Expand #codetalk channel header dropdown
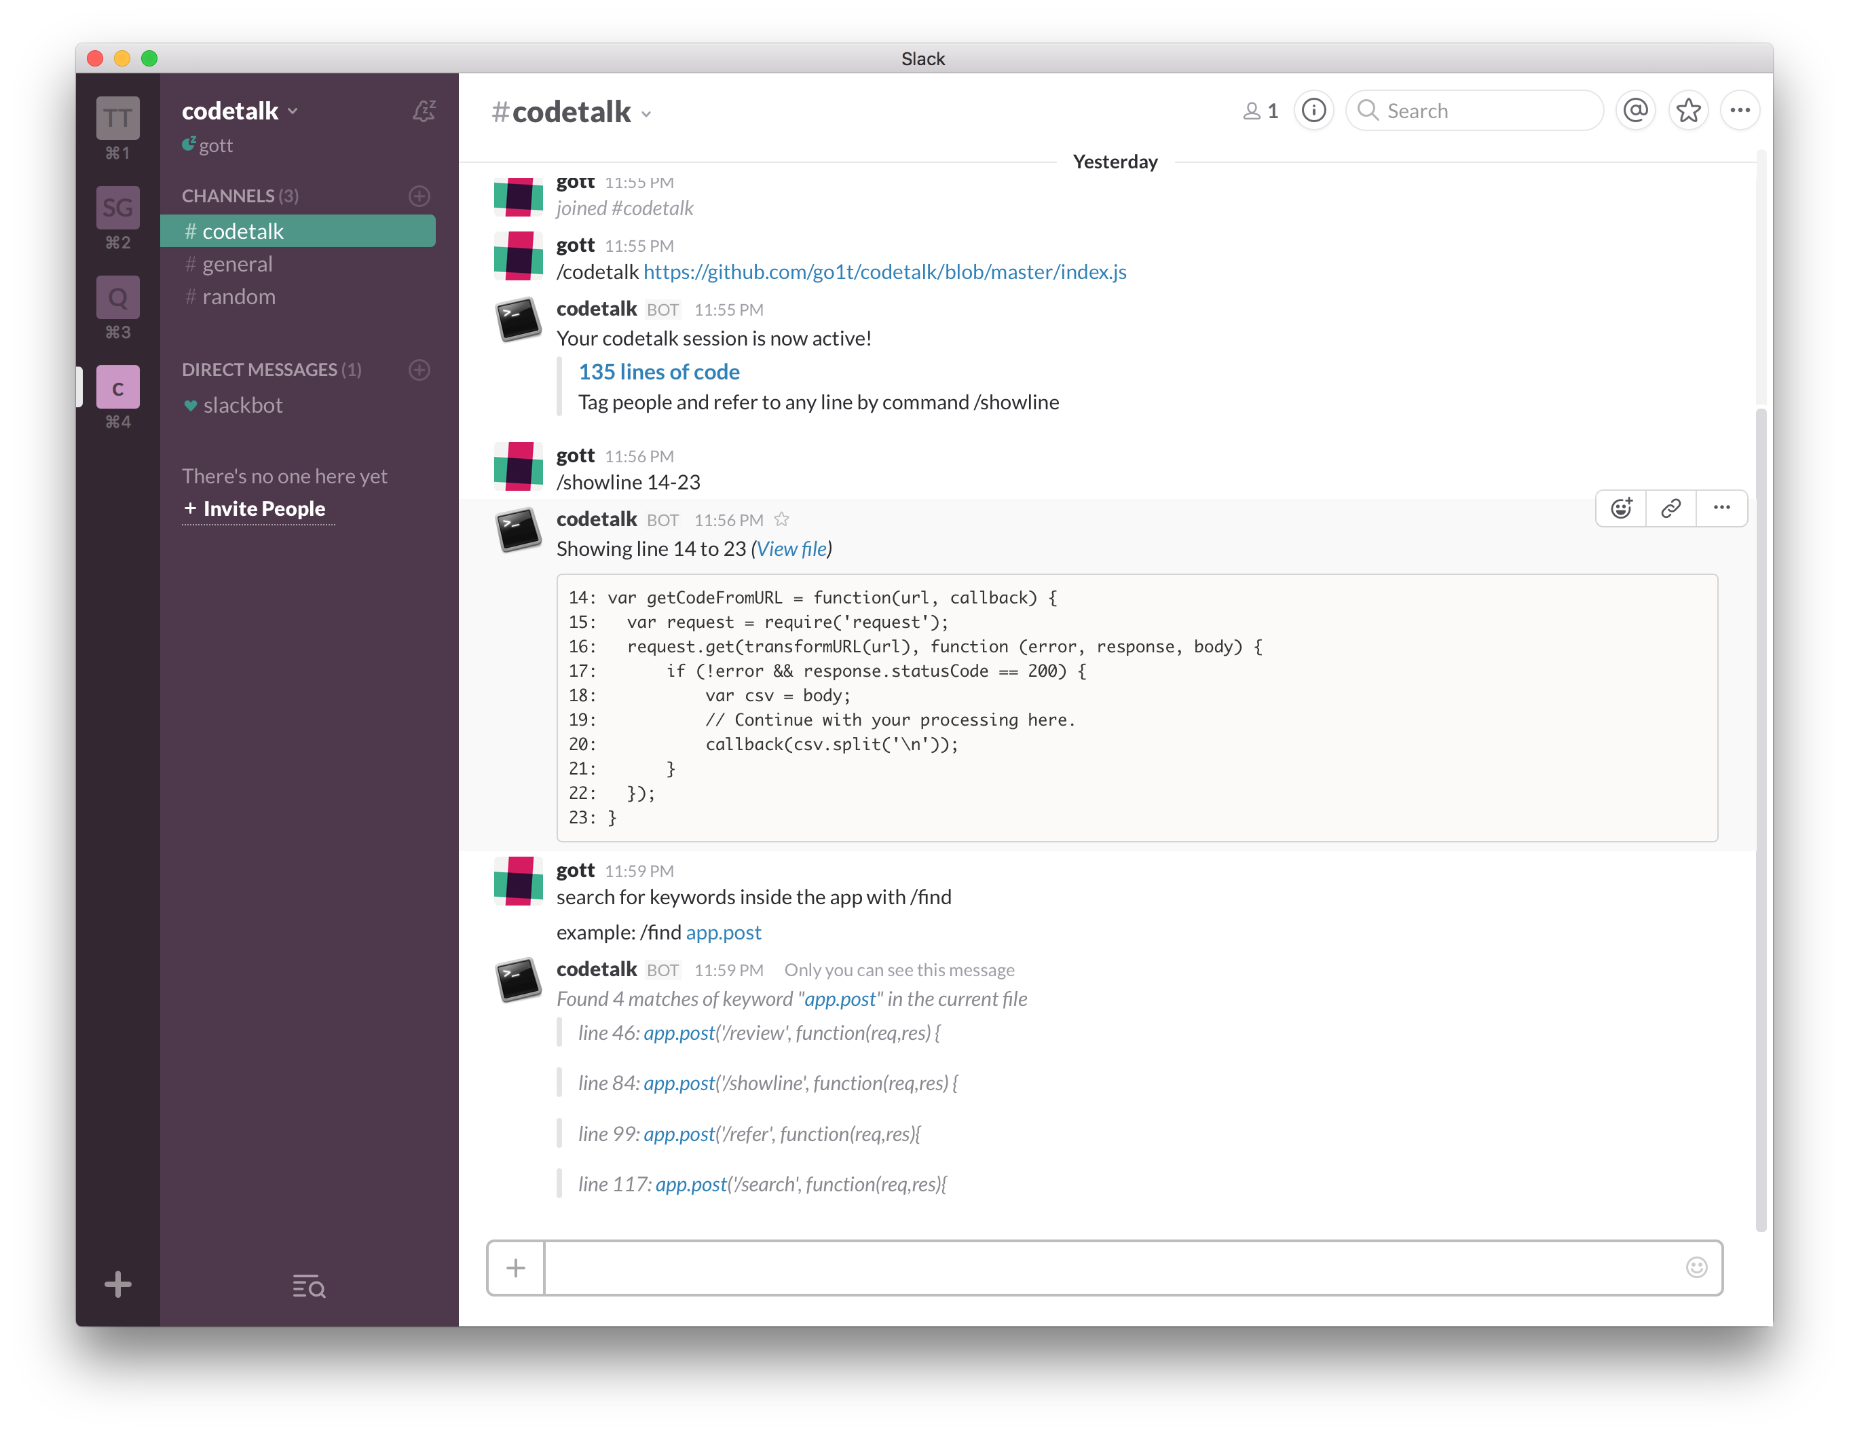1849x1435 pixels. point(646,113)
